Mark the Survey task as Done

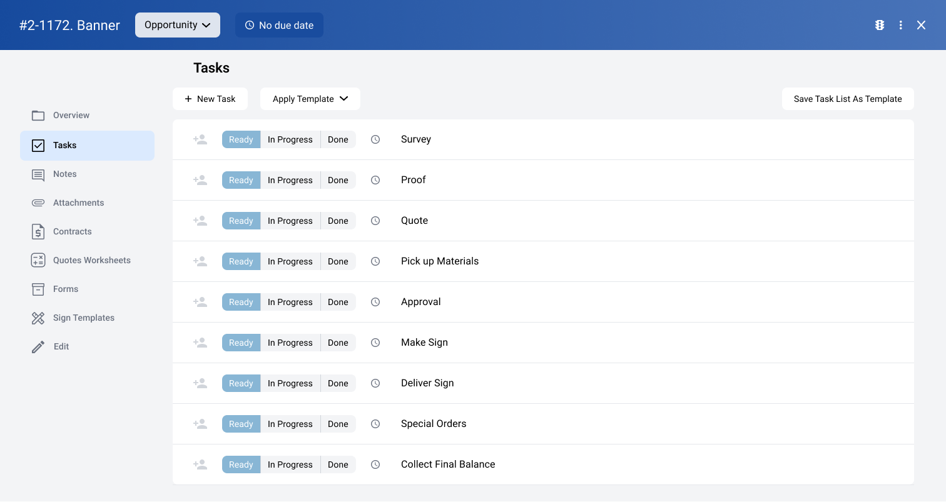tap(338, 139)
